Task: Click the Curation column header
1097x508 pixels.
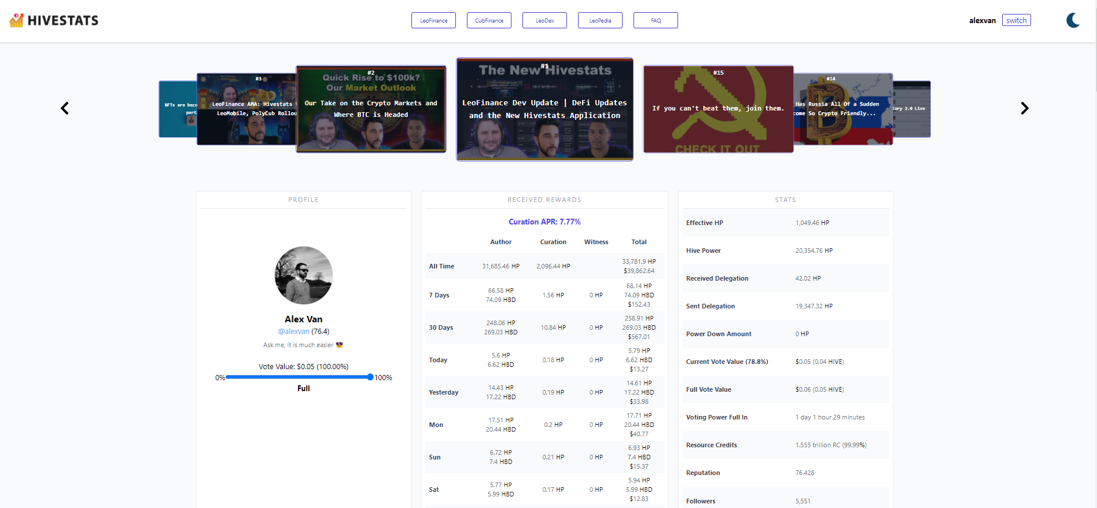Action: tap(553, 242)
